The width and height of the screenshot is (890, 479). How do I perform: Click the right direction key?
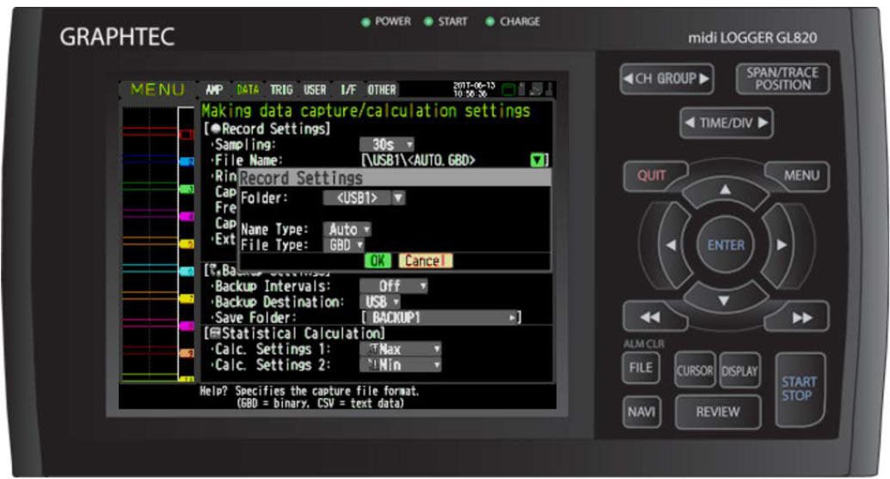tap(781, 245)
